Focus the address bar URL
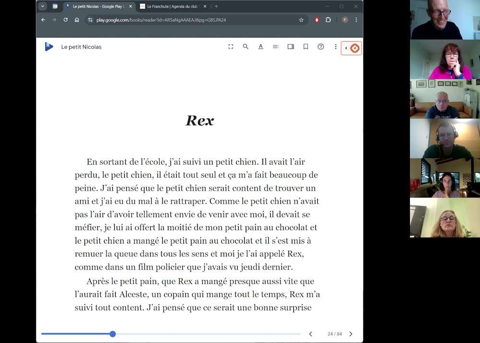Screen dimensions: 480x343 click(161, 20)
